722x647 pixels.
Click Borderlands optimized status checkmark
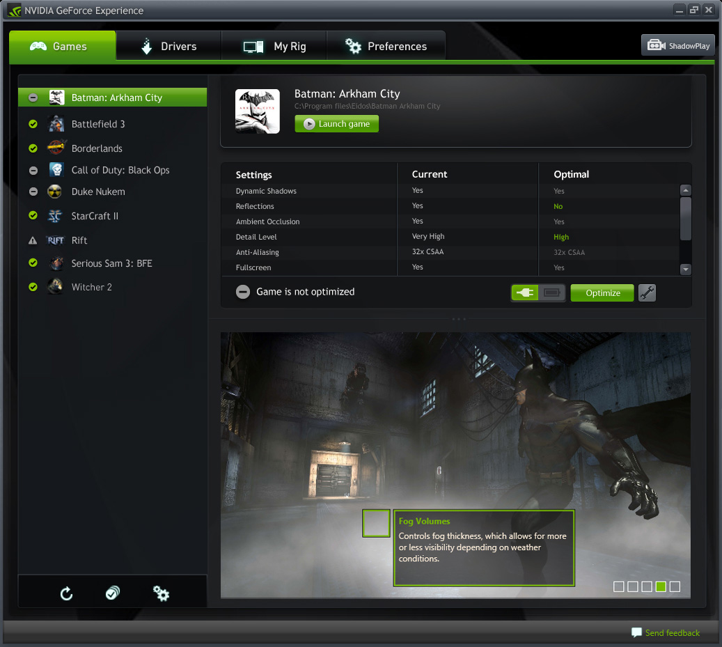tap(33, 148)
